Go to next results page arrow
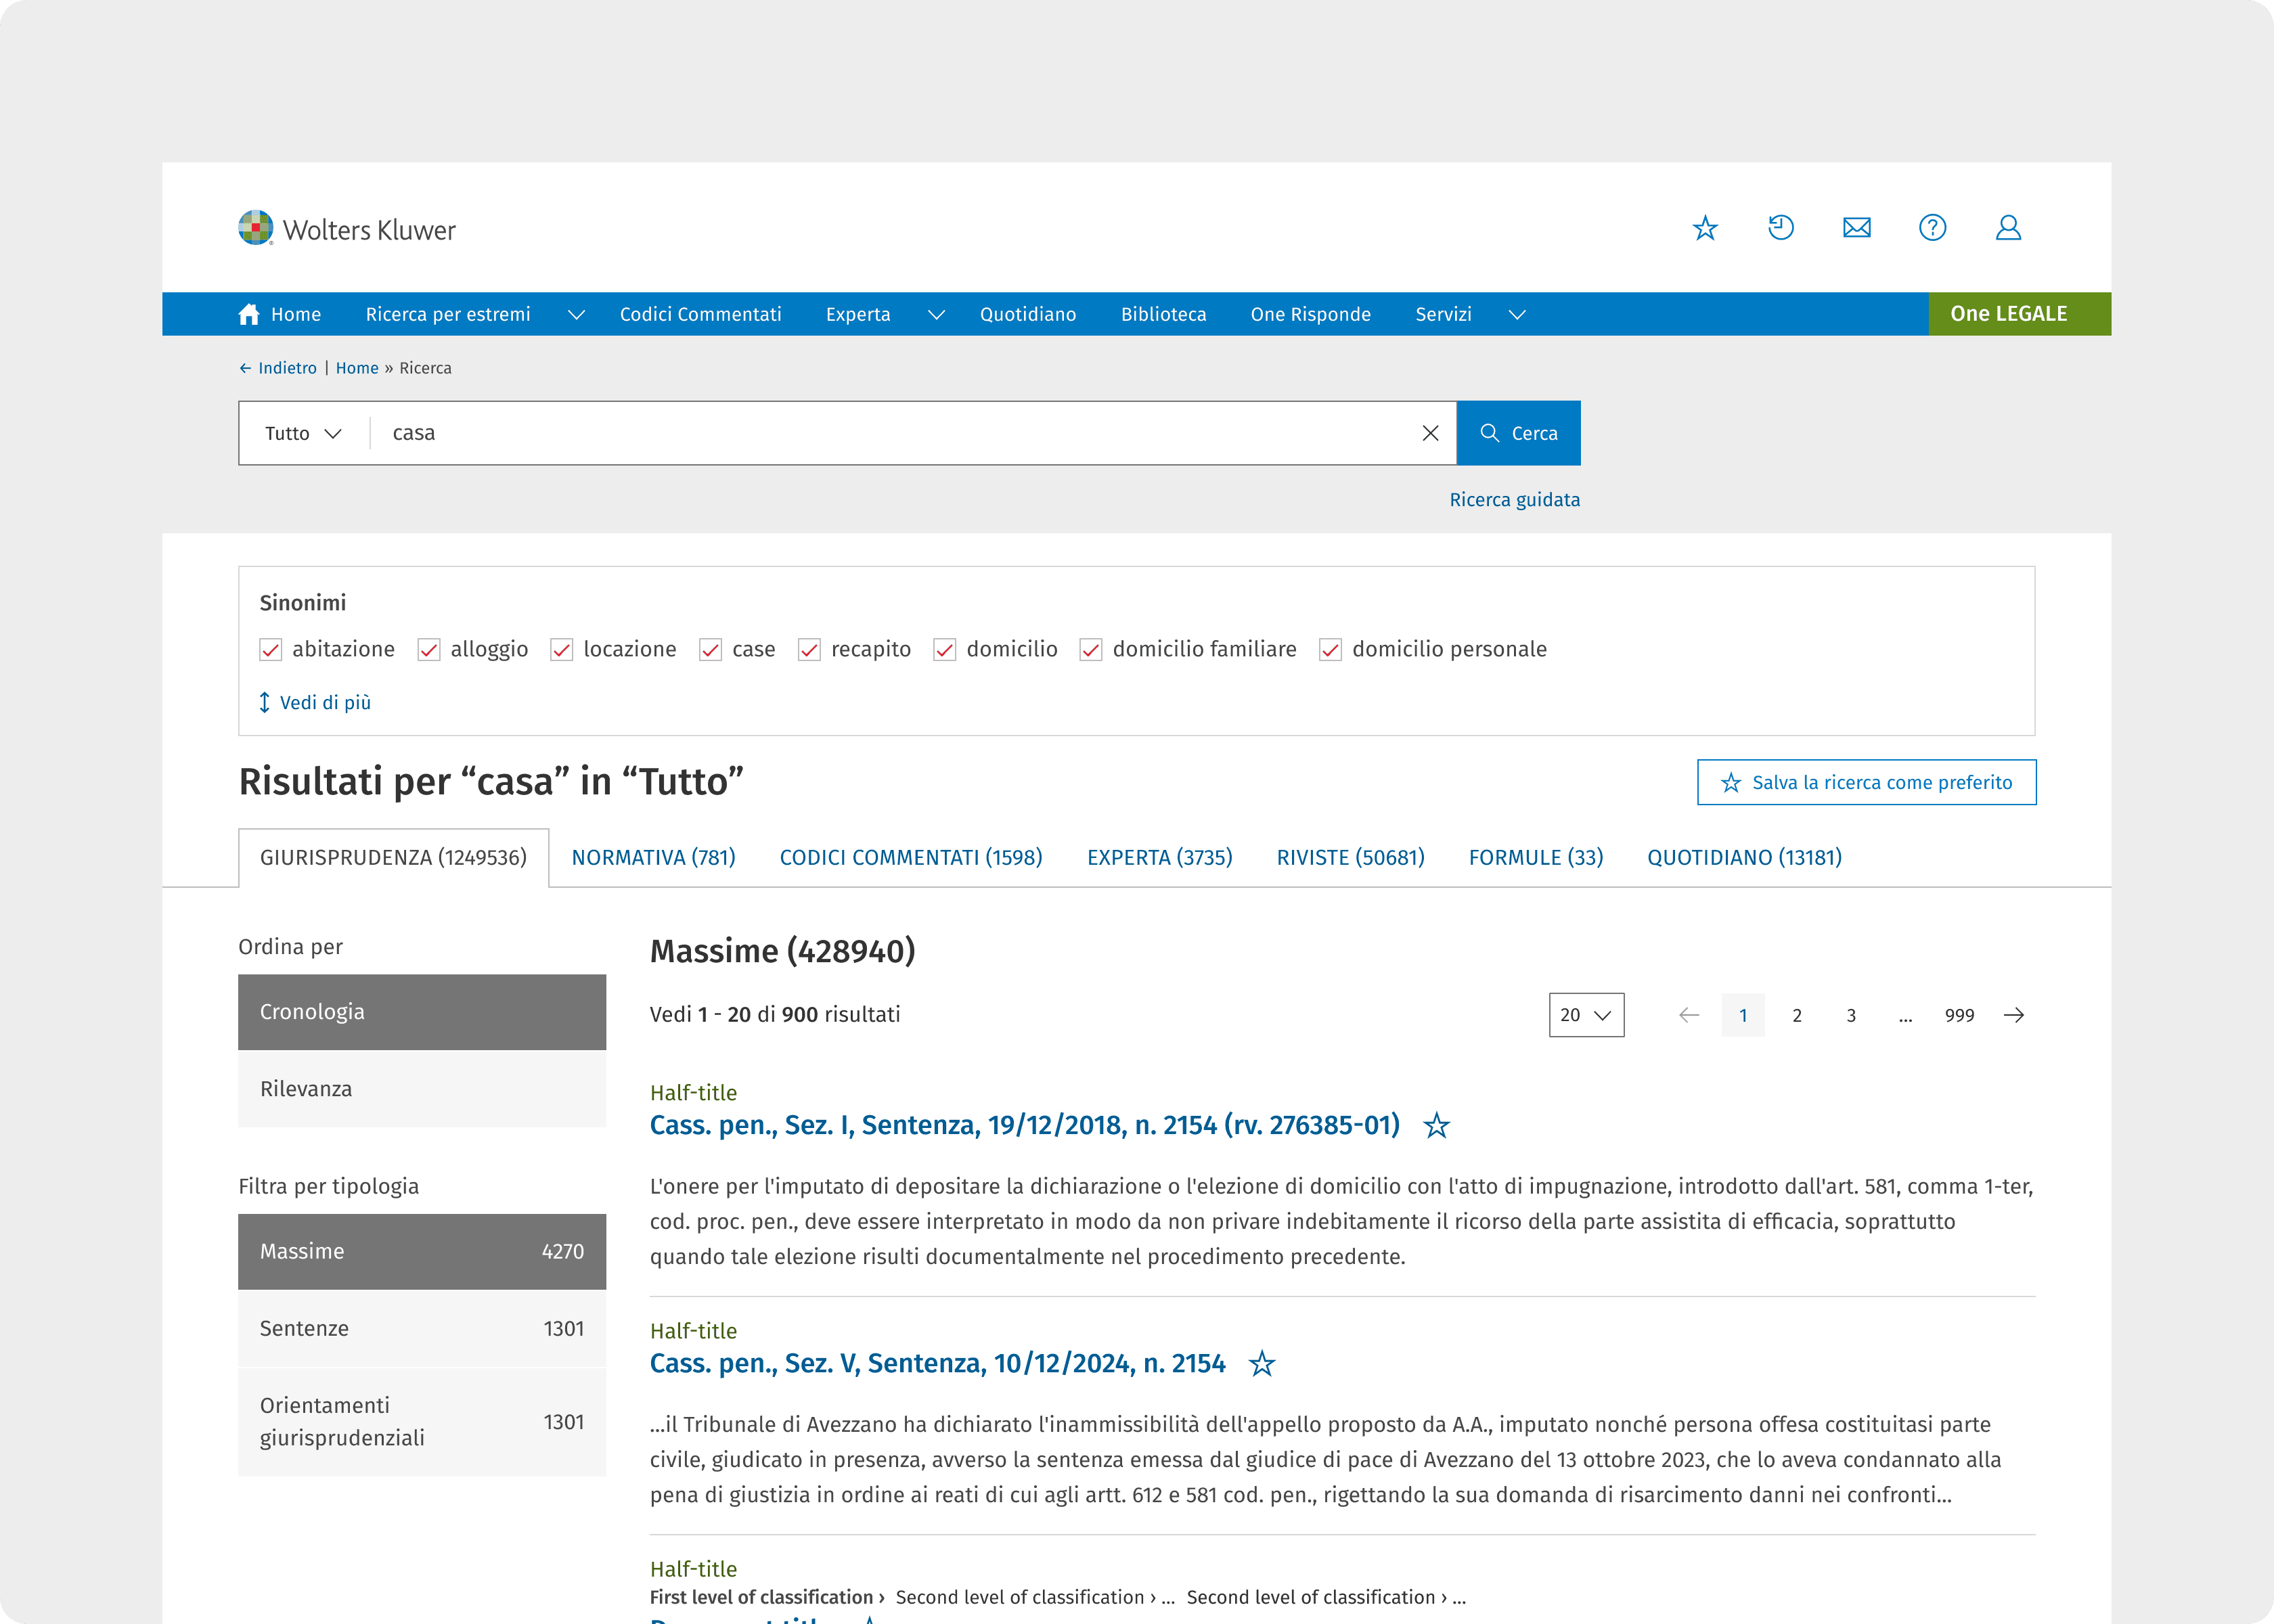2274x1624 pixels. click(x=2014, y=1015)
